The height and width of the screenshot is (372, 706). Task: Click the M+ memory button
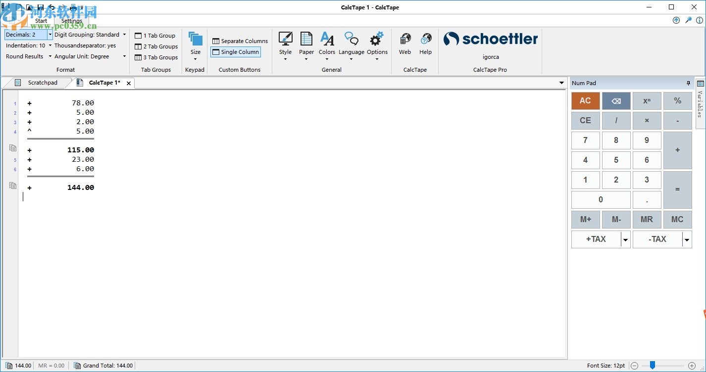tap(585, 219)
